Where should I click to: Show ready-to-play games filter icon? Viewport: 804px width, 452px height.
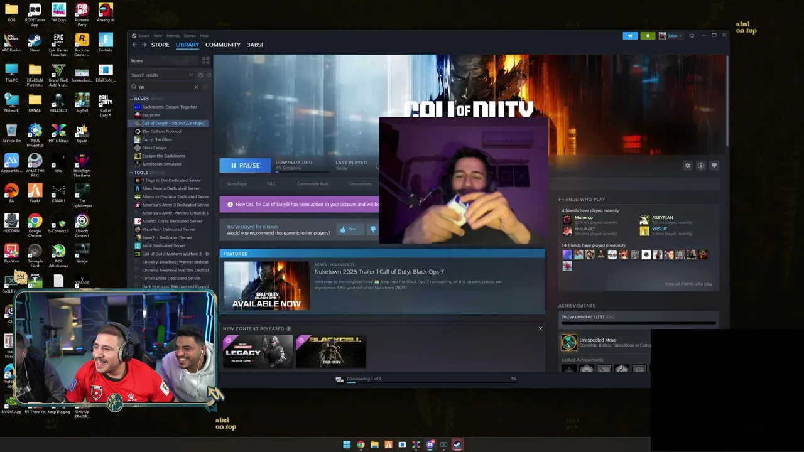tap(209, 75)
